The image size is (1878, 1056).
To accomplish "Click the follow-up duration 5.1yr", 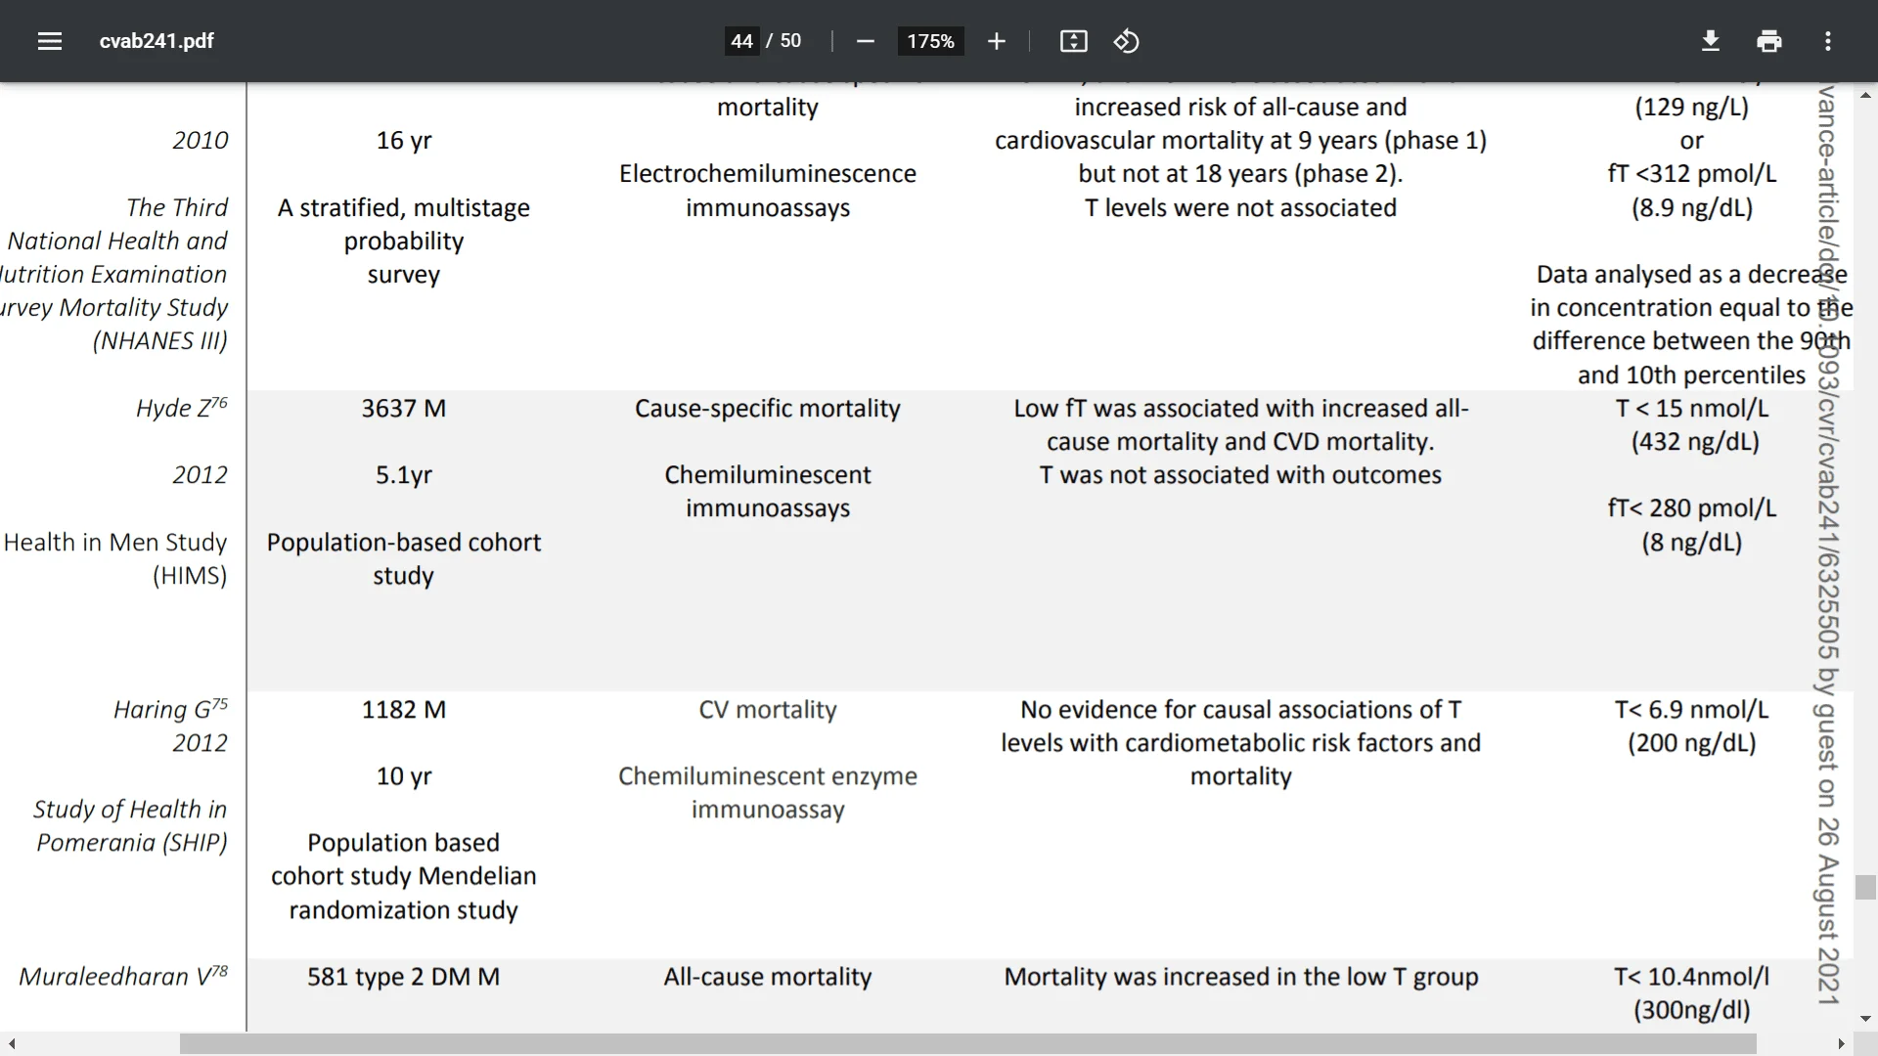I will pyautogui.click(x=404, y=474).
